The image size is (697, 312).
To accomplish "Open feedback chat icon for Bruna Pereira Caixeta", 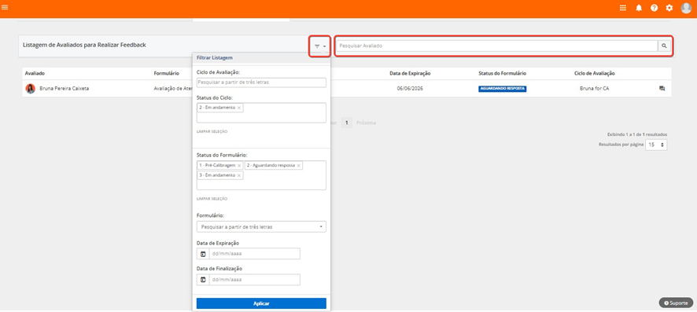I will (662, 88).
